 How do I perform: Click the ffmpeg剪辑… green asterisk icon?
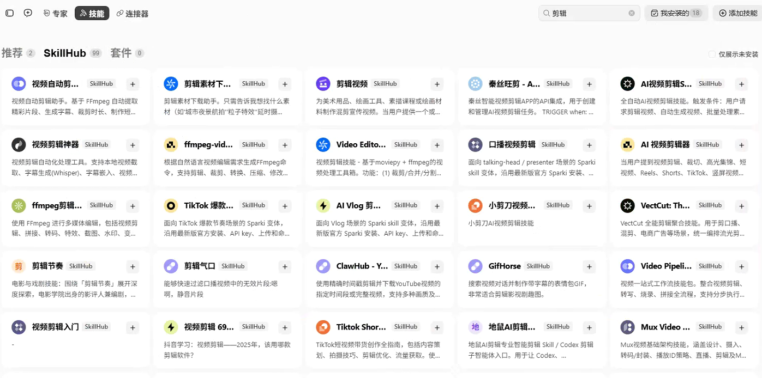[19, 206]
